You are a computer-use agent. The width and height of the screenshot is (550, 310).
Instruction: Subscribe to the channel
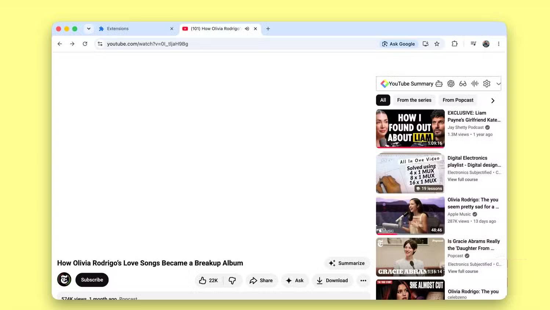pyautogui.click(x=92, y=280)
